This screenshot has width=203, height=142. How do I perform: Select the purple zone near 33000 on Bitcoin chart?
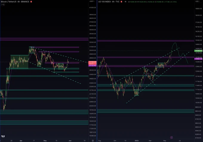(44, 39)
